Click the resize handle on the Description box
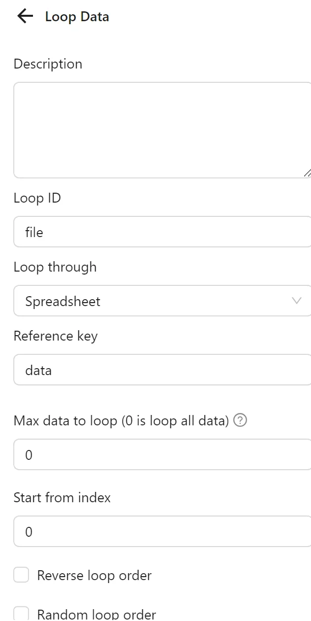Viewport: 311px width, 621px height. pyautogui.click(x=306, y=172)
